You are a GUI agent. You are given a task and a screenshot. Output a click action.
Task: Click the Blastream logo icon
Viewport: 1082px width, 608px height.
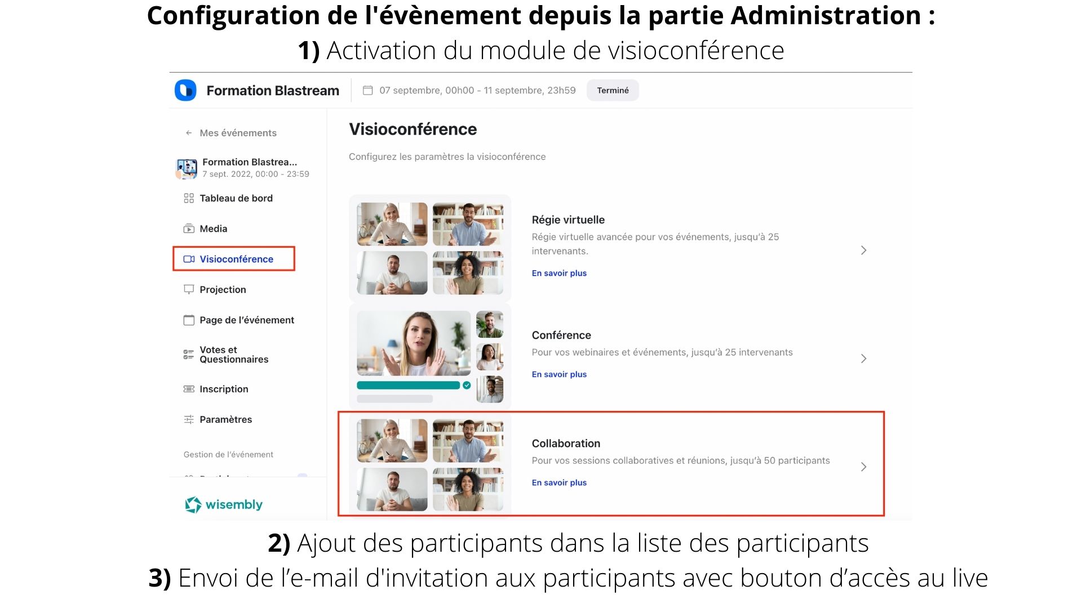(x=185, y=90)
